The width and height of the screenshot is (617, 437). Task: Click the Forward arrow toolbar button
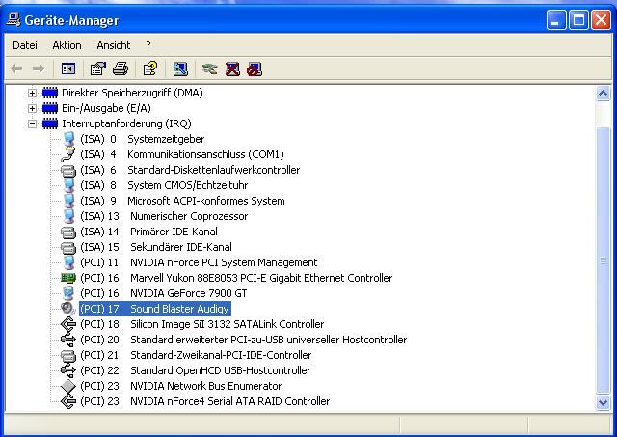tap(39, 68)
